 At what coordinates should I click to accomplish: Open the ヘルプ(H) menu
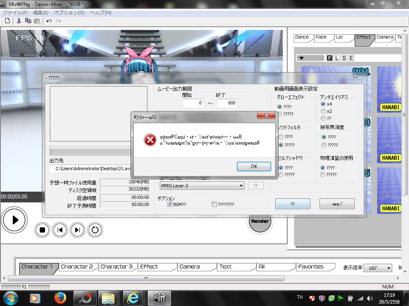pyautogui.click(x=100, y=12)
